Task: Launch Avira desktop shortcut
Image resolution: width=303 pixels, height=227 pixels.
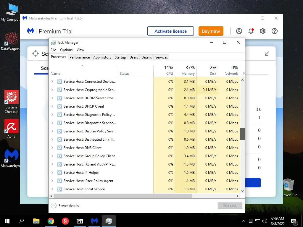Action: (x=12, y=129)
